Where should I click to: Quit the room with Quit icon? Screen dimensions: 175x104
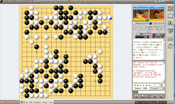(x=161, y=96)
